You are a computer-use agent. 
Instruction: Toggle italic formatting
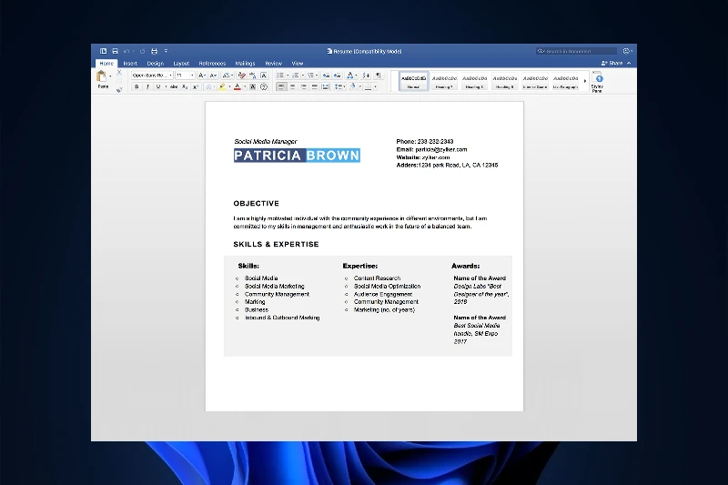click(147, 86)
